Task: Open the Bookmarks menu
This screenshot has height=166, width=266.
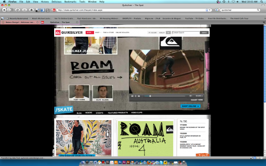Action: (71, 2)
